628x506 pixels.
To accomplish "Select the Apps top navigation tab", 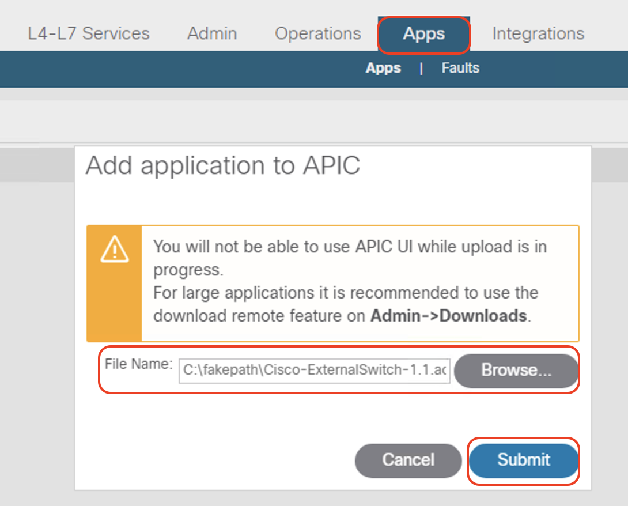I will (423, 35).
